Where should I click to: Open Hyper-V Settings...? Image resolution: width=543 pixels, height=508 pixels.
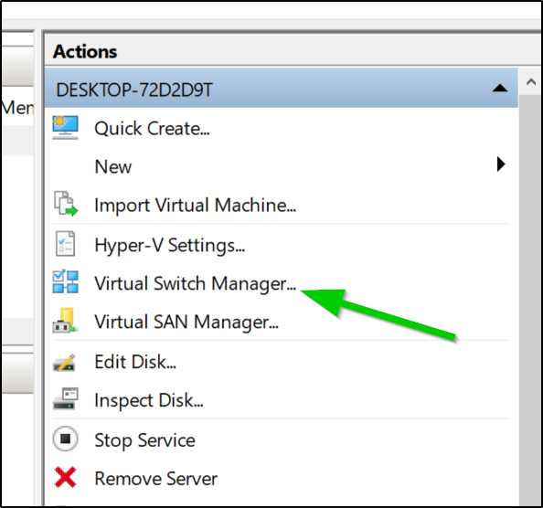pyautogui.click(x=170, y=246)
